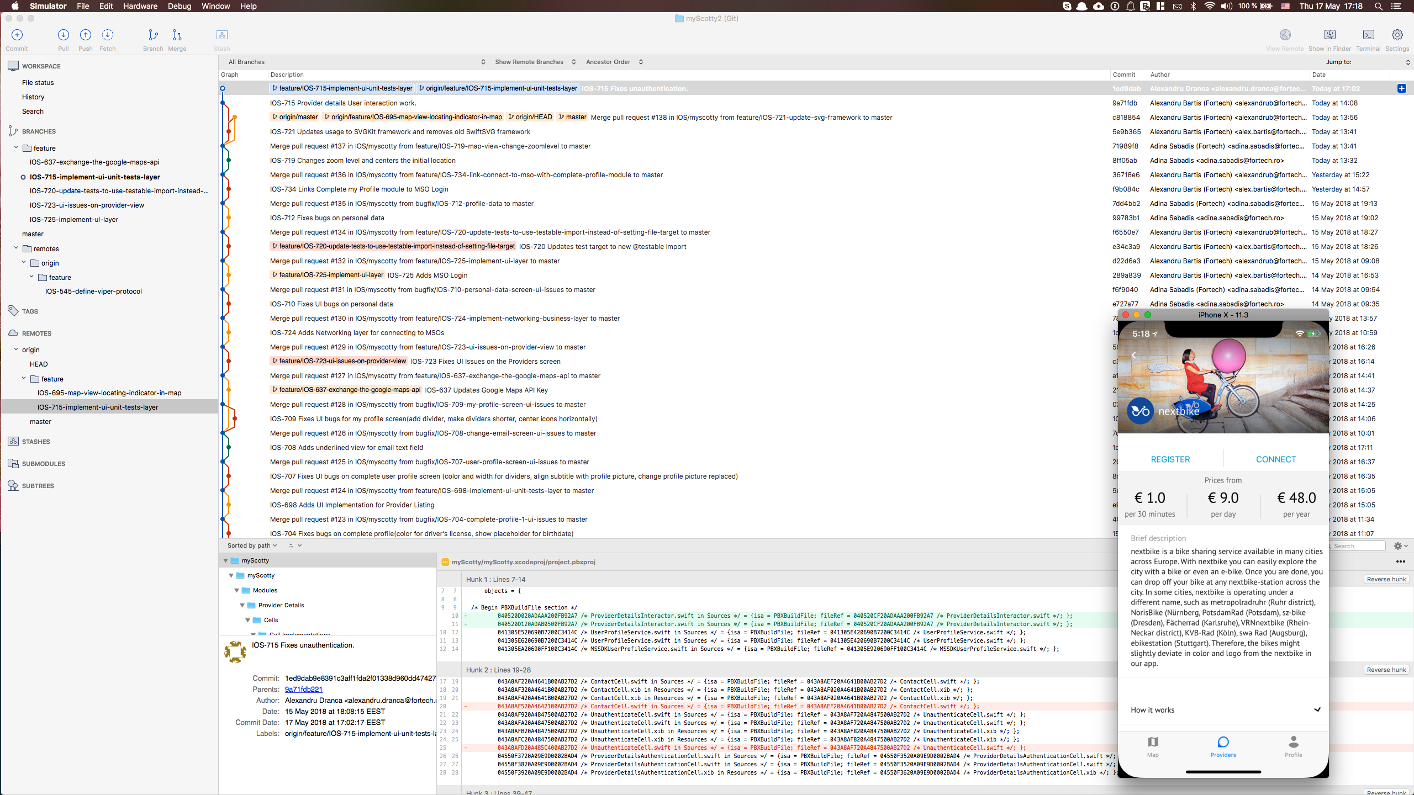Click the Pull toolbar icon
Viewport: 1414px width, 795px height.
point(64,35)
